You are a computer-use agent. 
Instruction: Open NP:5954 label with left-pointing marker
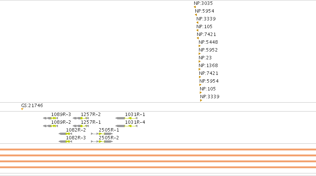(x=205, y=11)
